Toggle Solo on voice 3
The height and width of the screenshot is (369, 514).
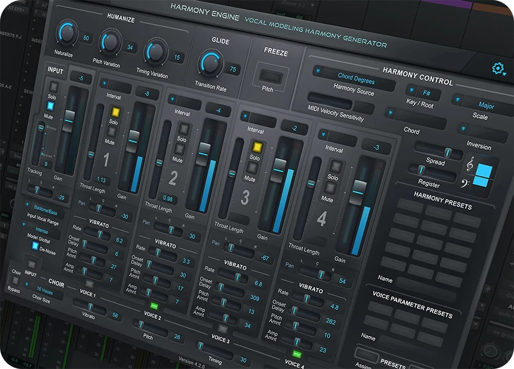[x=257, y=147]
